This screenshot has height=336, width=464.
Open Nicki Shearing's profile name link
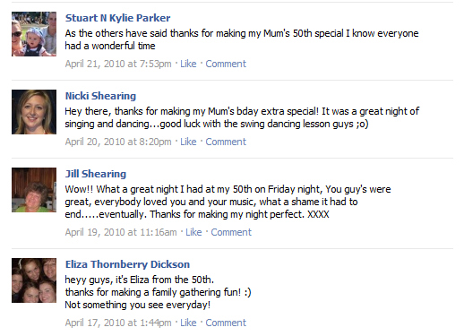click(x=100, y=96)
